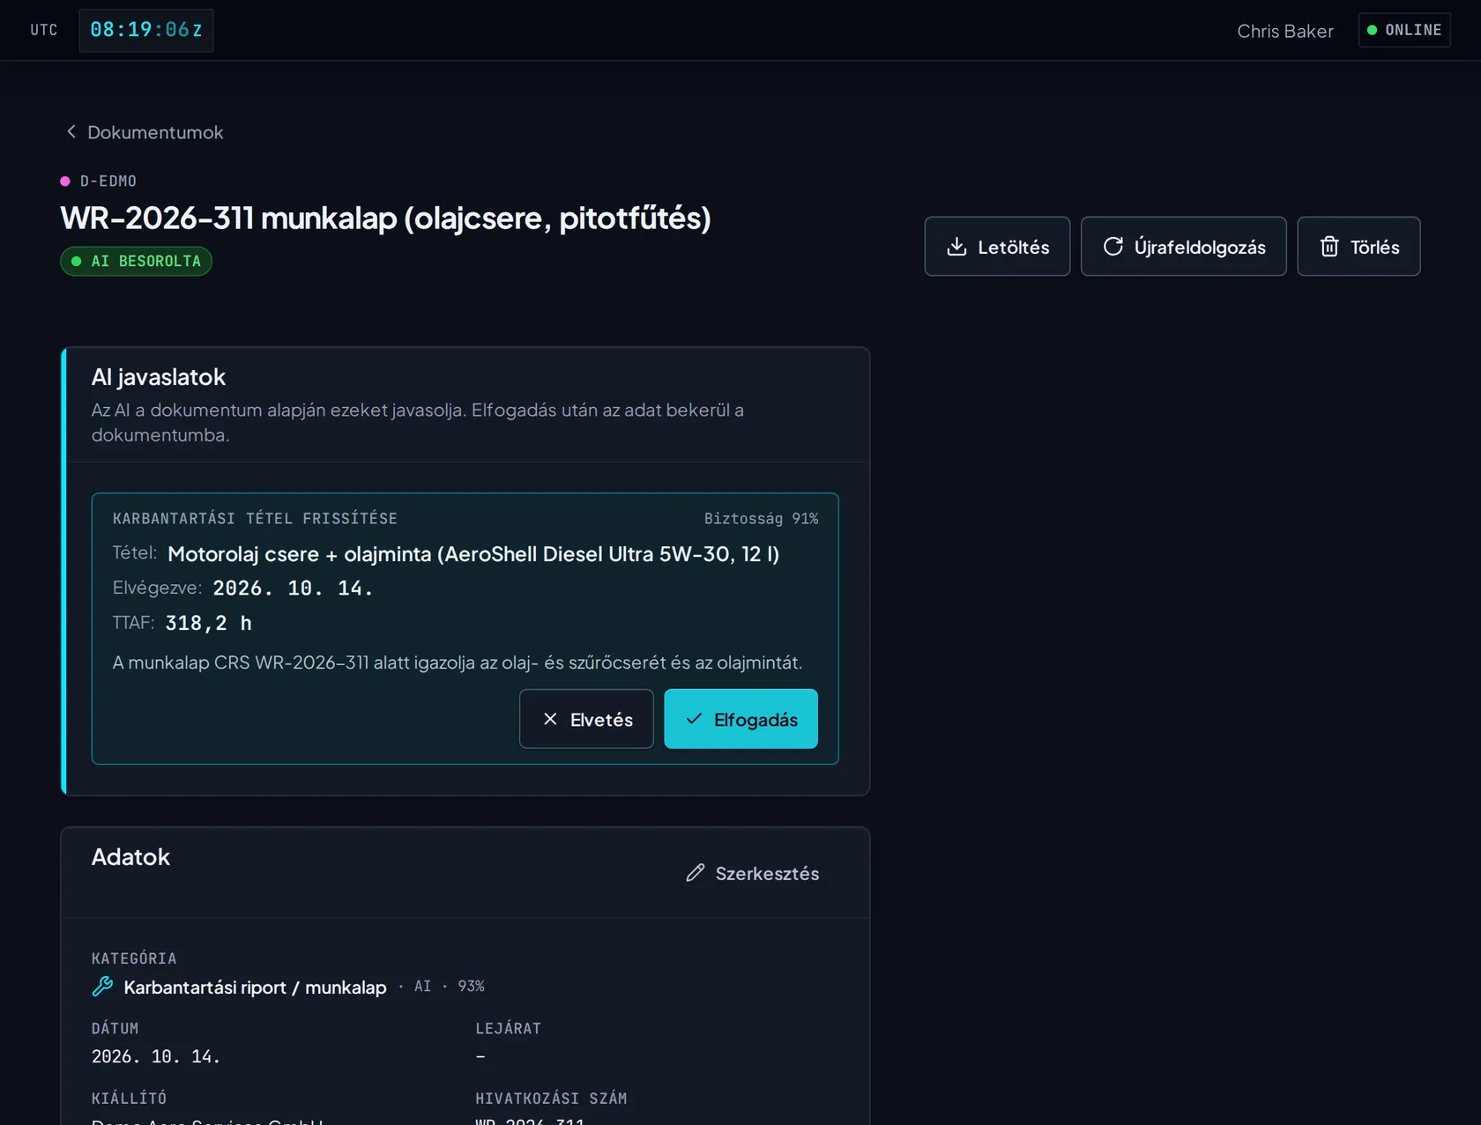1481x1125 pixels.
Task: Click the Törlés delete button
Action: pos(1358,247)
